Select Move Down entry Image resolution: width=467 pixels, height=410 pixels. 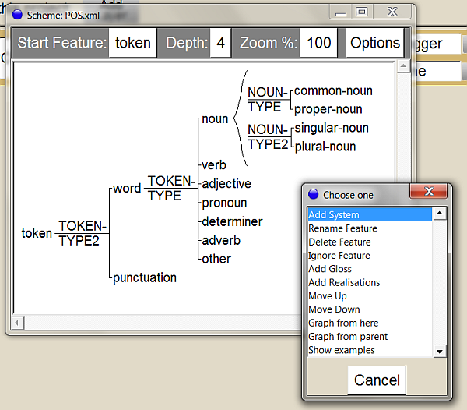click(370, 309)
